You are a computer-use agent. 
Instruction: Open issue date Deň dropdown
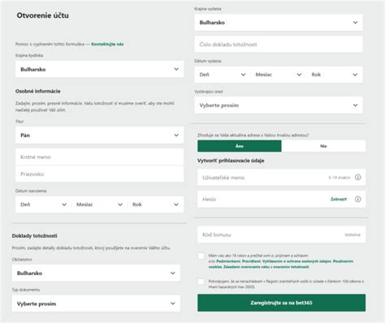click(223, 75)
